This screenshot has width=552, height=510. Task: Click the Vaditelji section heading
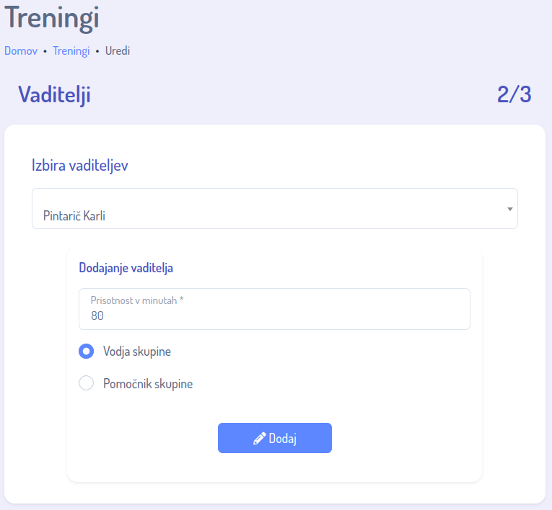pos(54,94)
